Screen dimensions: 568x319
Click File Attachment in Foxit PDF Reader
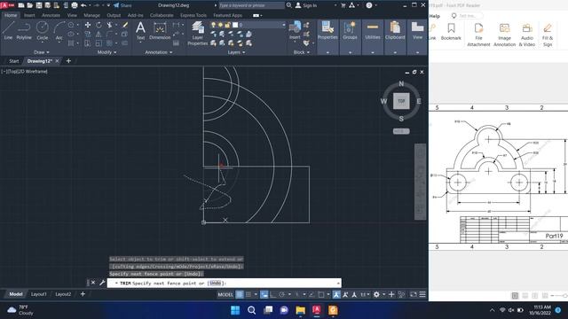(478, 35)
